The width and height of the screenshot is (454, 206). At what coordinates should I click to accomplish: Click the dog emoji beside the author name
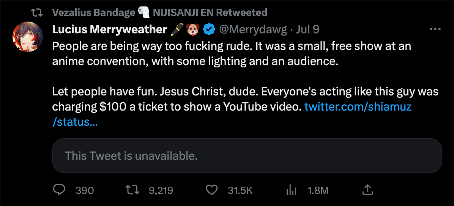click(x=192, y=29)
